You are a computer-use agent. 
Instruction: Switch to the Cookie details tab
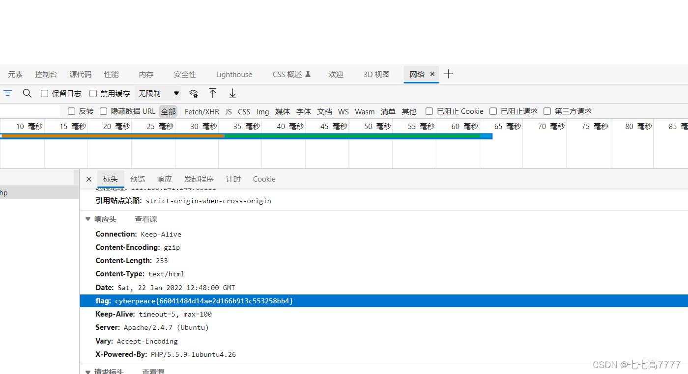click(264, 179)
